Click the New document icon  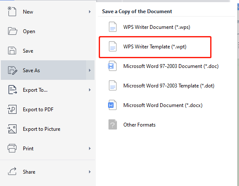12,11
